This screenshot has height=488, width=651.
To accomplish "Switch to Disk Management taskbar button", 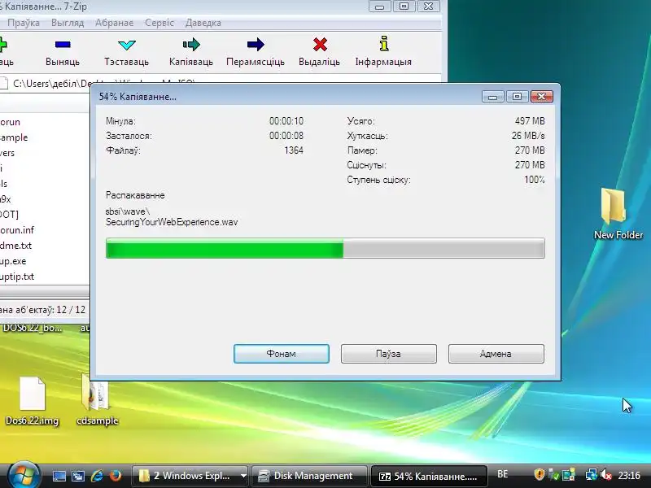I will tap(309, 476).
